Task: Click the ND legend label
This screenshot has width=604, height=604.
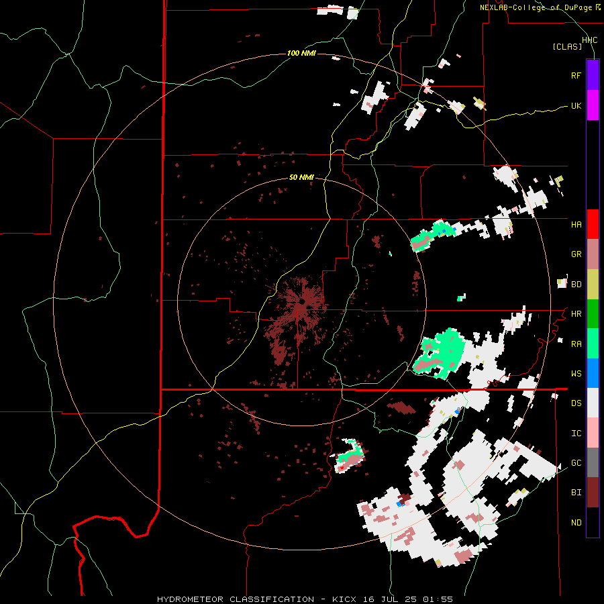Action: click(x=576, y=523)
